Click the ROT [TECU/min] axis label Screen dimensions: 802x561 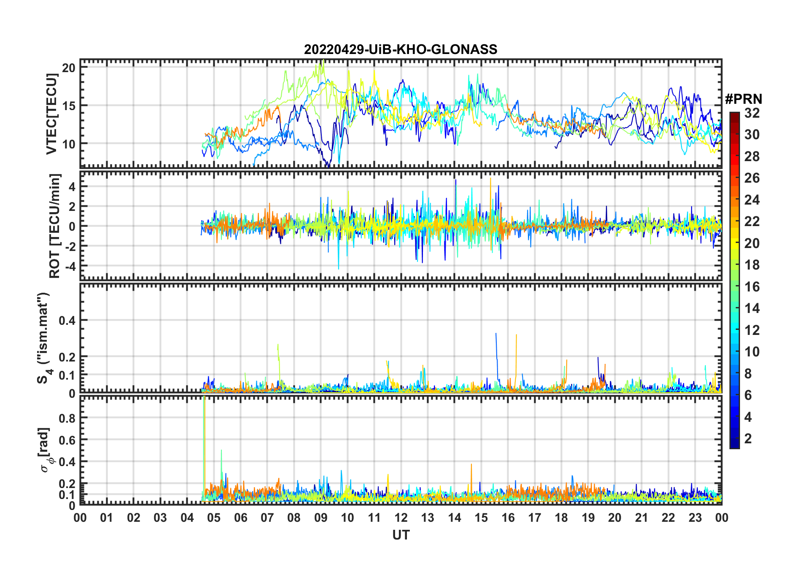tap(55, 226)
